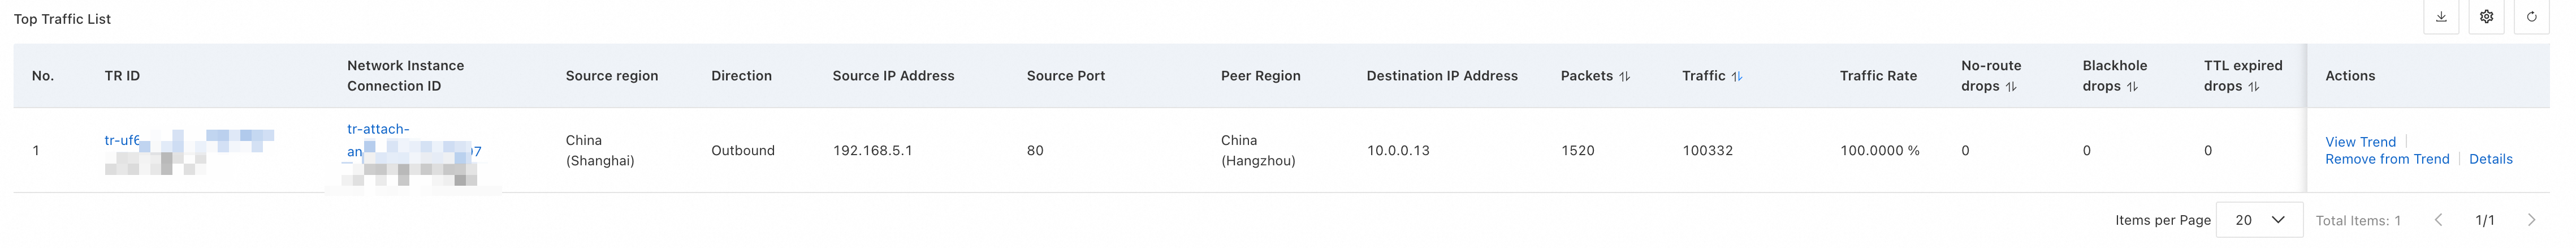Refresh the Top Traffic List
Screen dimensions: 2576x248
click(2532, 17)
